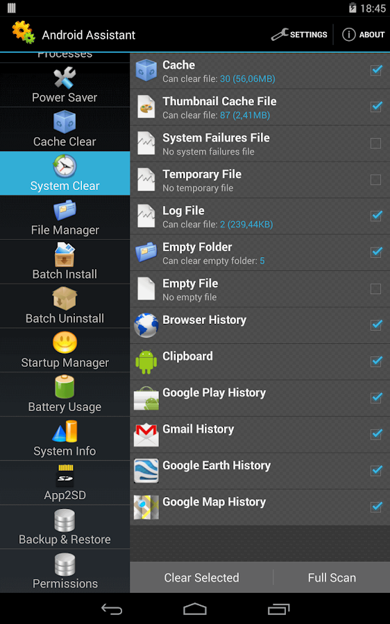The image size is (390, 624).
Task: Tap the Cache row cube icon
Action: 146,71
